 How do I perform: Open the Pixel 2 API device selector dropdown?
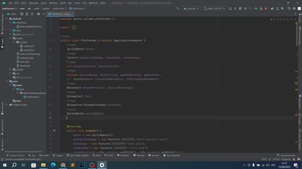click(214, 8)
